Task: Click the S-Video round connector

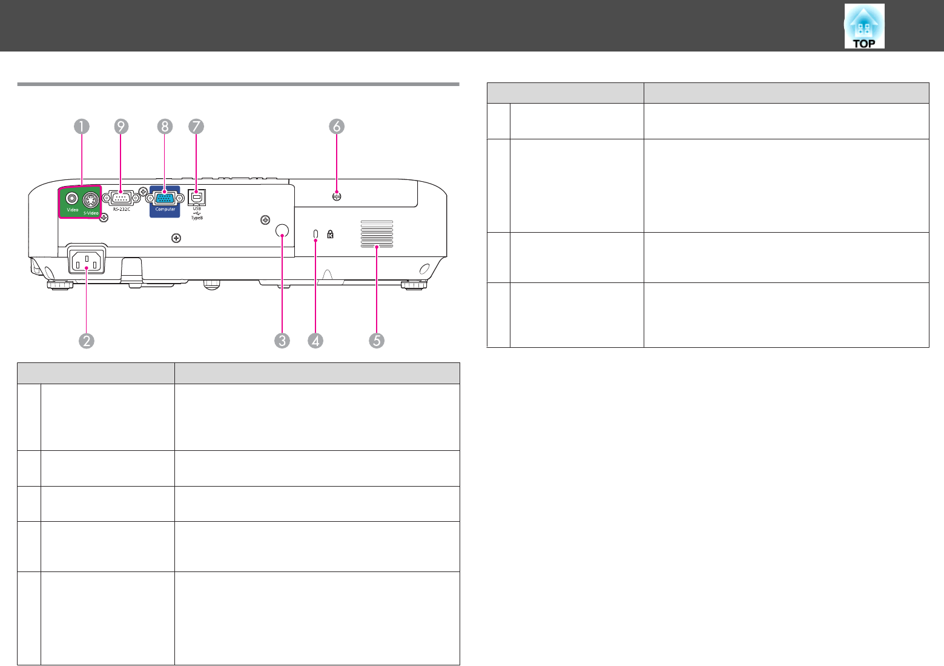Action: coord(91,201)
